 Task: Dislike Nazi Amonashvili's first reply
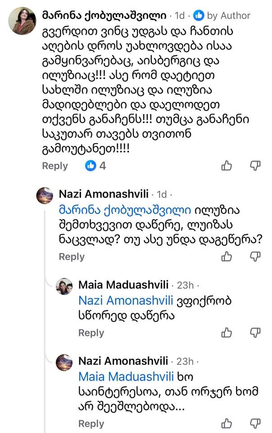[x=255, y=256]
